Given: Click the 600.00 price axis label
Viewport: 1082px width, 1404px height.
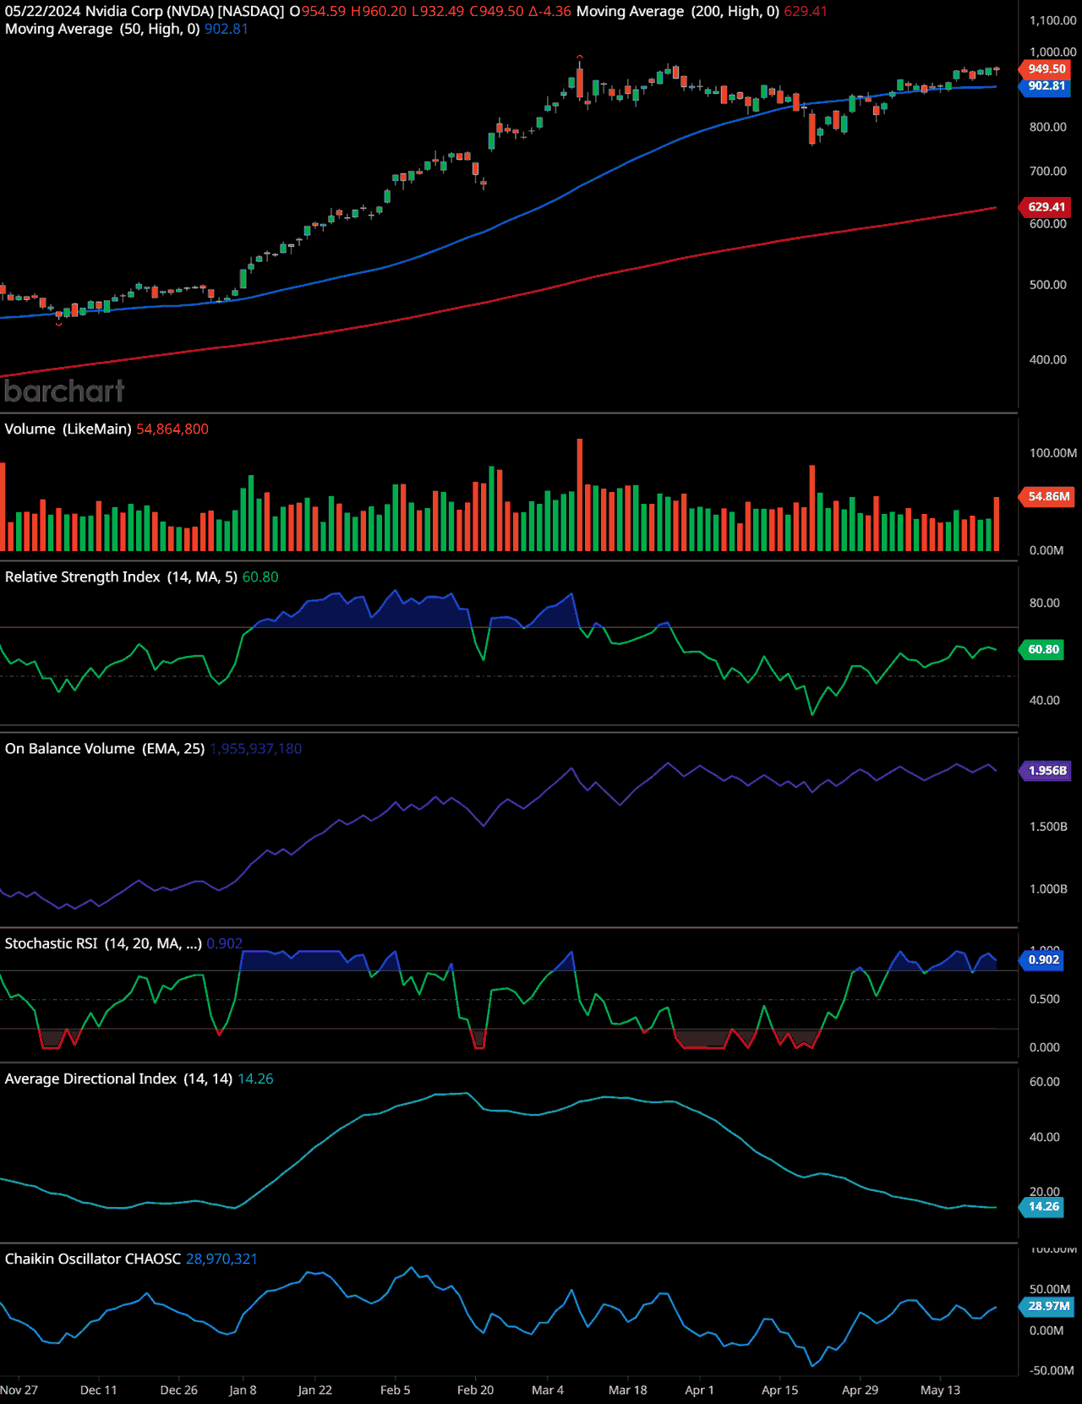Looking at the screenshot, I should click(x=1048, y=224).
